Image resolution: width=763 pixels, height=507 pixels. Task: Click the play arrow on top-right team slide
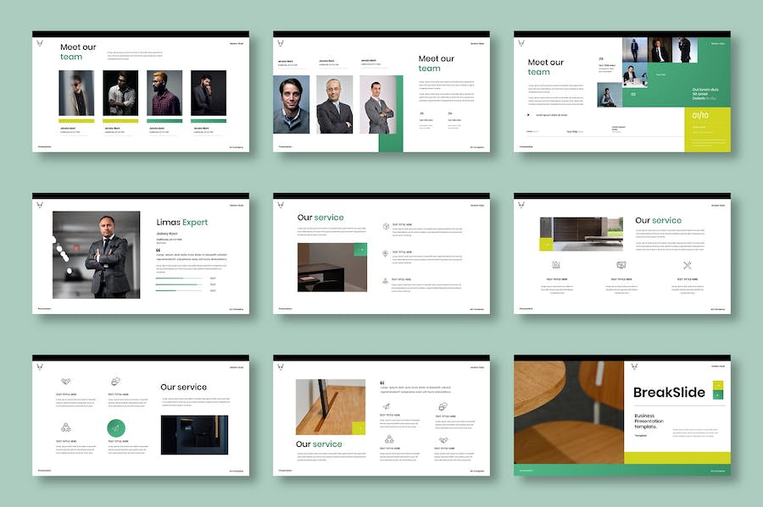(529, 114)
